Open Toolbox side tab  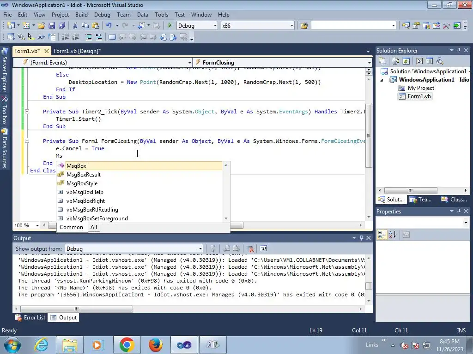coord(5,111)
